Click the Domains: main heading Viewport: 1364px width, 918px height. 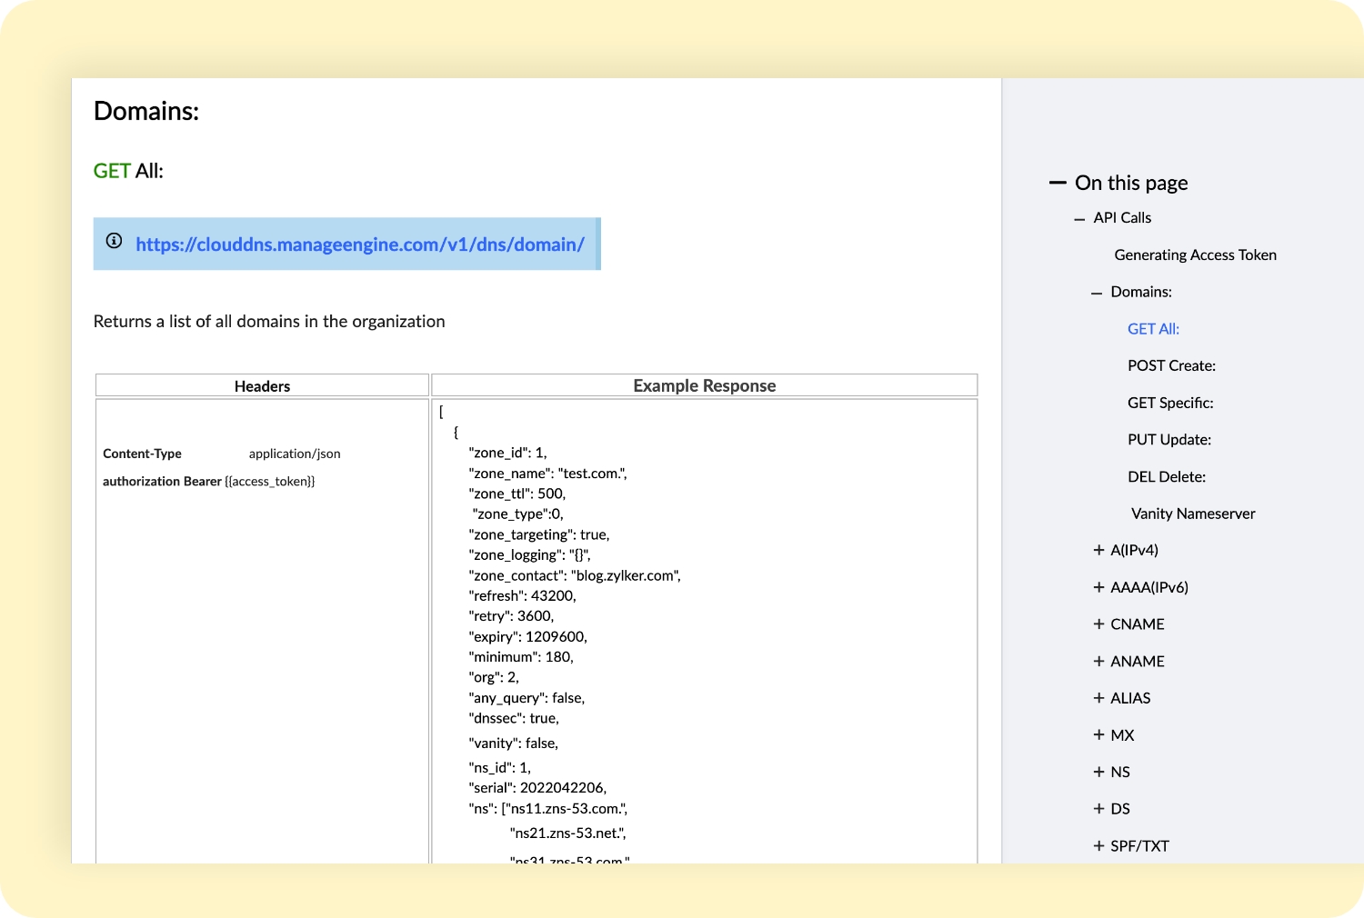pos(146,111)
